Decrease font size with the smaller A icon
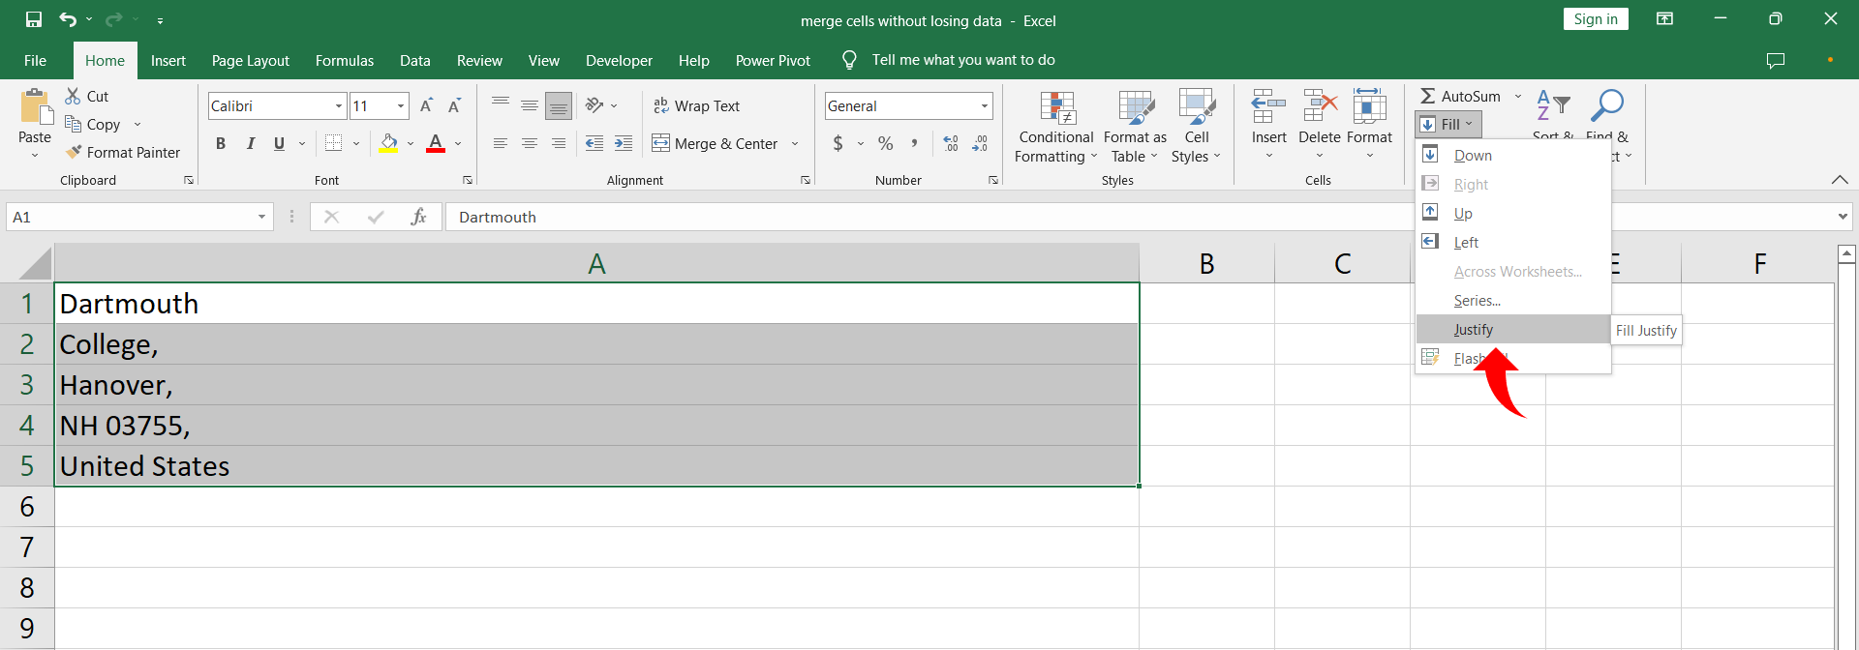 point(454,105)
